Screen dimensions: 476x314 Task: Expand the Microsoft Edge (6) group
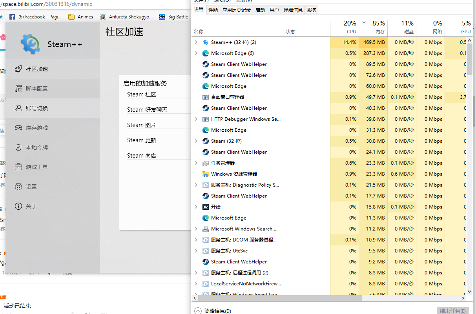(x=196, y=53)
